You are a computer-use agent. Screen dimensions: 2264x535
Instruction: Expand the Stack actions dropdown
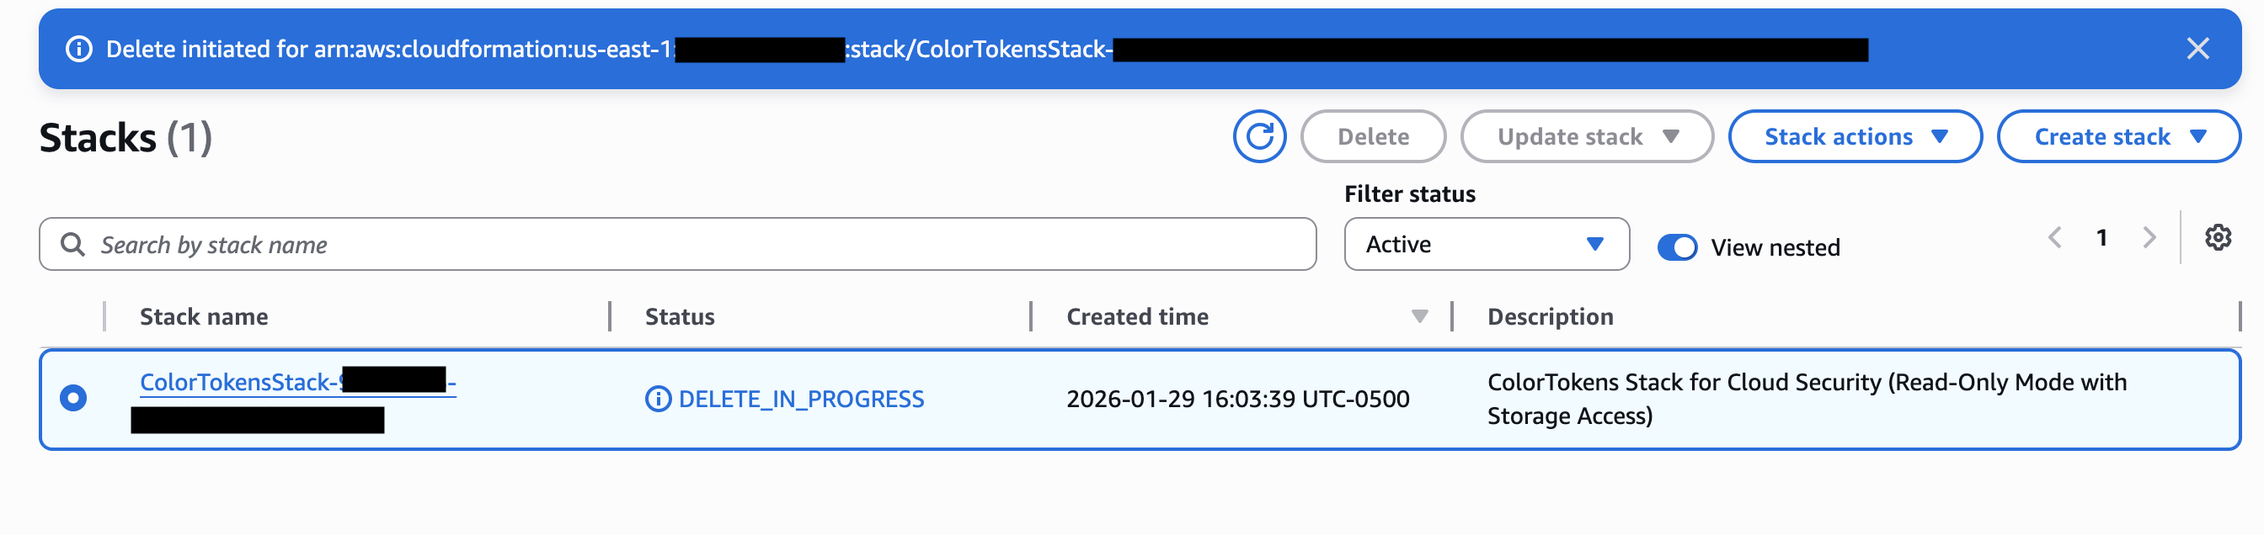point(1855,136)
